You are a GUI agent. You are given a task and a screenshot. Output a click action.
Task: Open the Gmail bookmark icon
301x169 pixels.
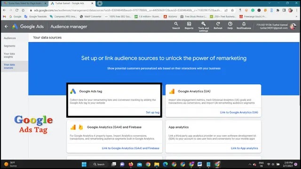[4, 17]
